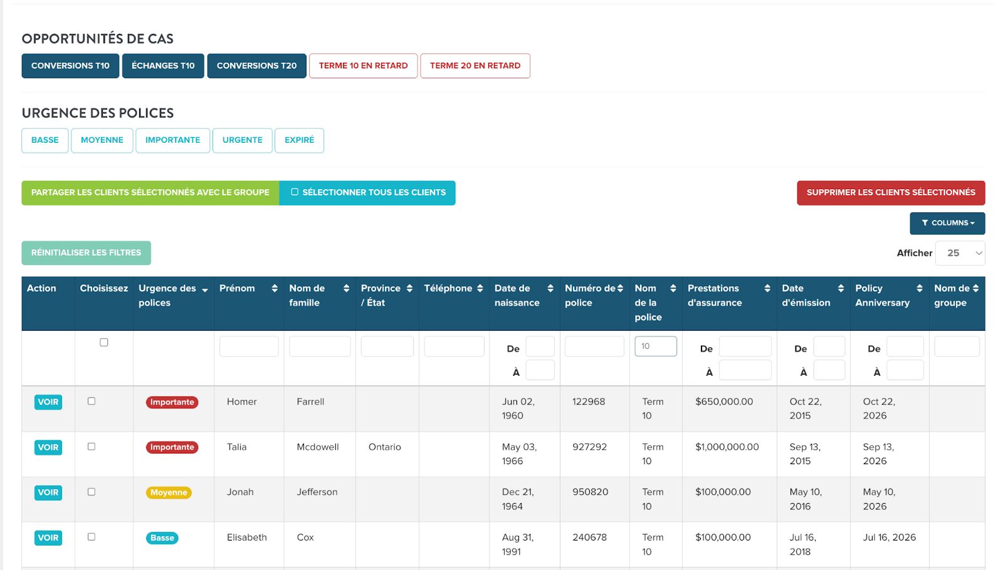Open the Columns dropdown
This screenshot has height=570, width=1003.
click(947, 223)
